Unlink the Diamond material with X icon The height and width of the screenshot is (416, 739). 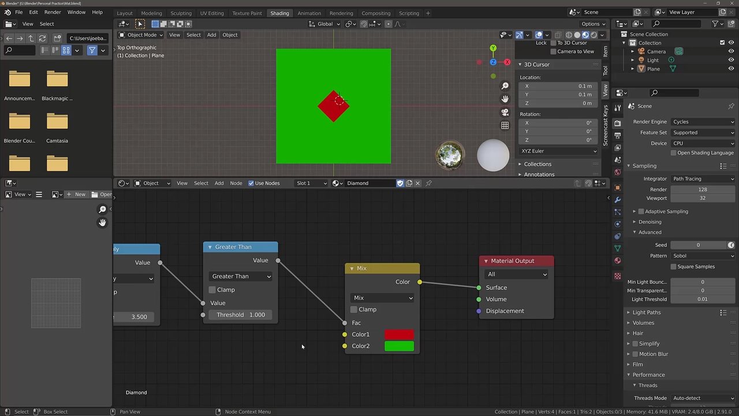pos(417,183)
